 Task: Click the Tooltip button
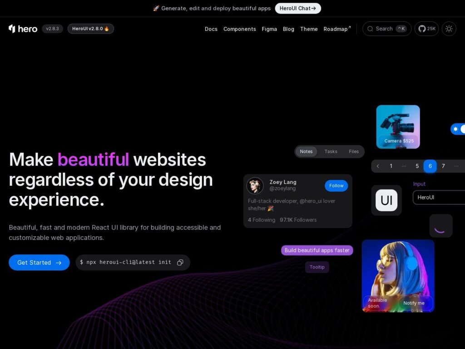[x=317, y=267]
